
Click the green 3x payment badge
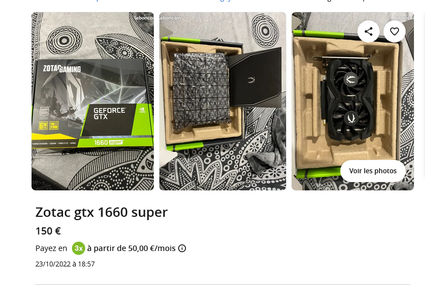tap(79, 248)
